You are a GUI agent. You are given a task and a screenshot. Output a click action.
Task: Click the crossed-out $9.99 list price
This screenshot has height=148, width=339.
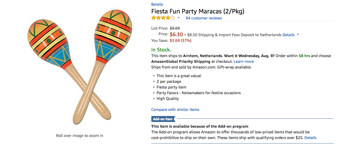[175, 28]
